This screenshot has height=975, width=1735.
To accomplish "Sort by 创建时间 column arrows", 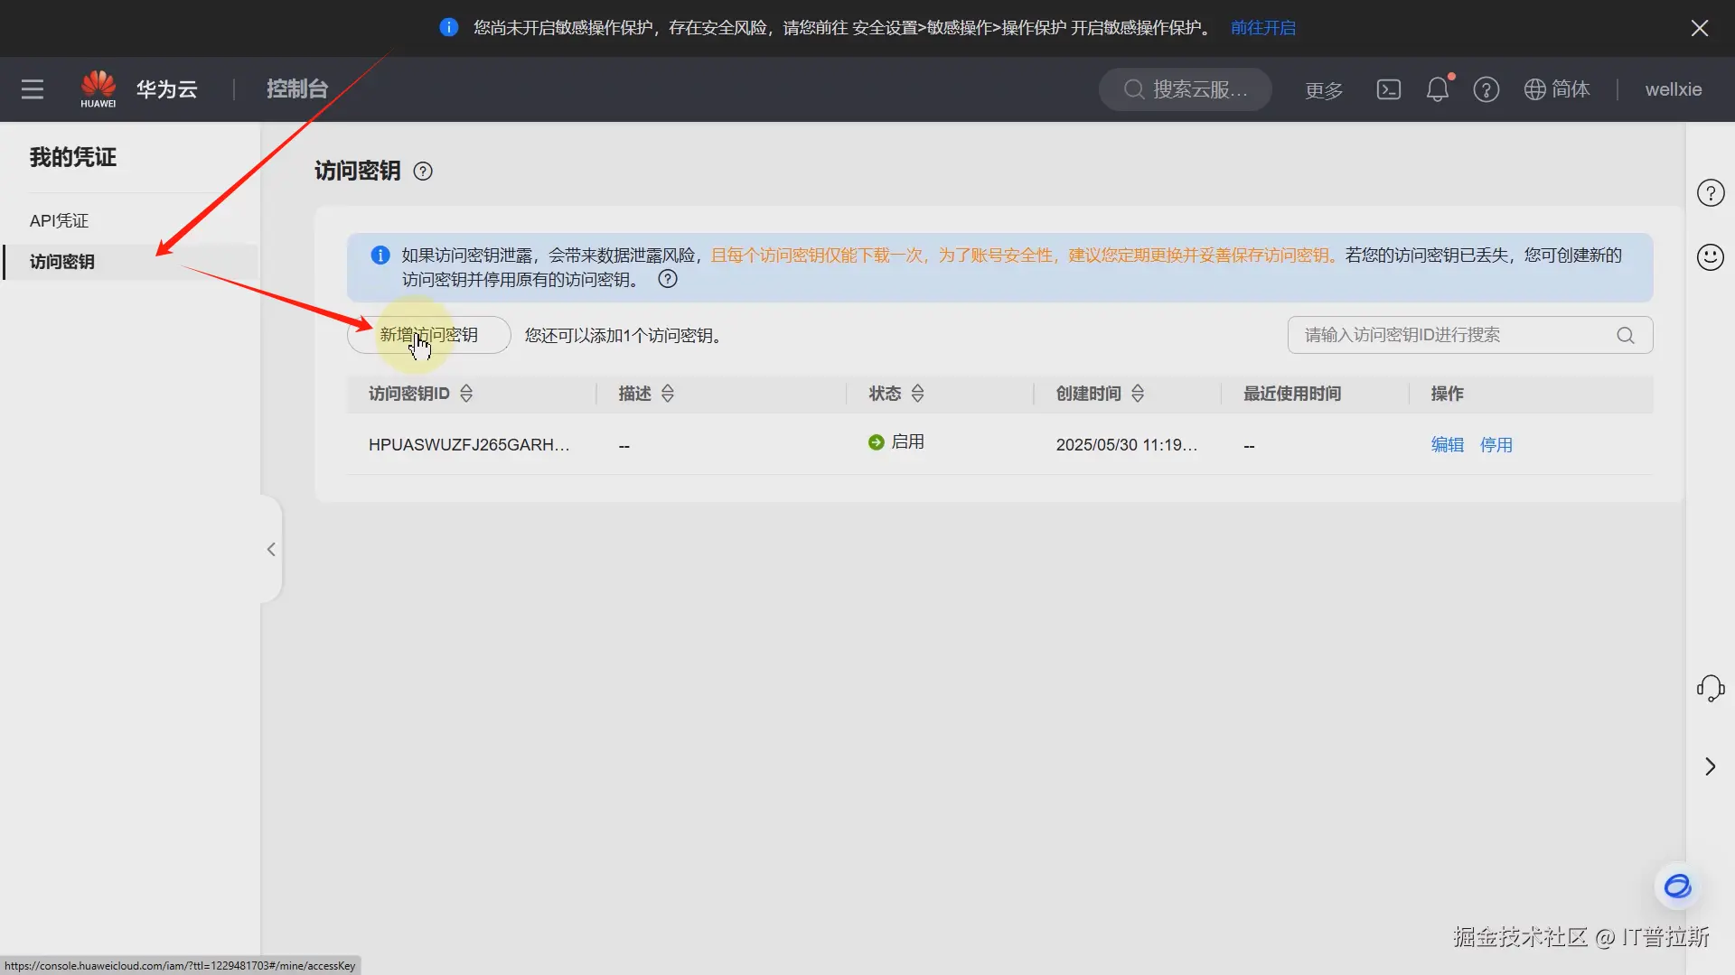I will click(x=1138, y=394).
